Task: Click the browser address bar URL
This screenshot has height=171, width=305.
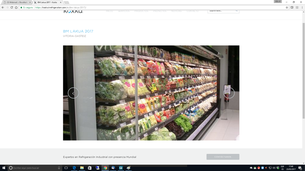Action: coord(61,7)
